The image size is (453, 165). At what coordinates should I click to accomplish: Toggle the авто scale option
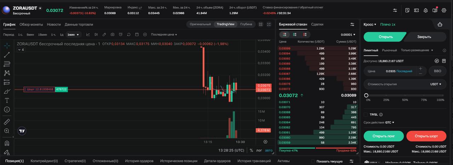[269, 150]
